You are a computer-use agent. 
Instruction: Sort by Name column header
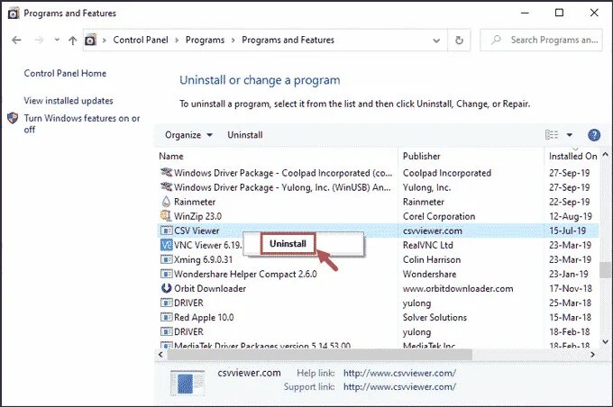171,157
